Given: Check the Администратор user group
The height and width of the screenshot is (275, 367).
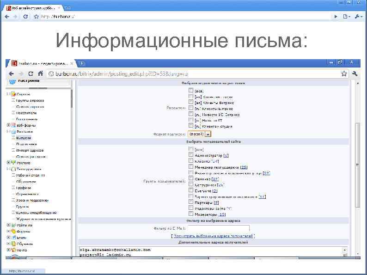Looking at the screenshot, I should 191,155.
